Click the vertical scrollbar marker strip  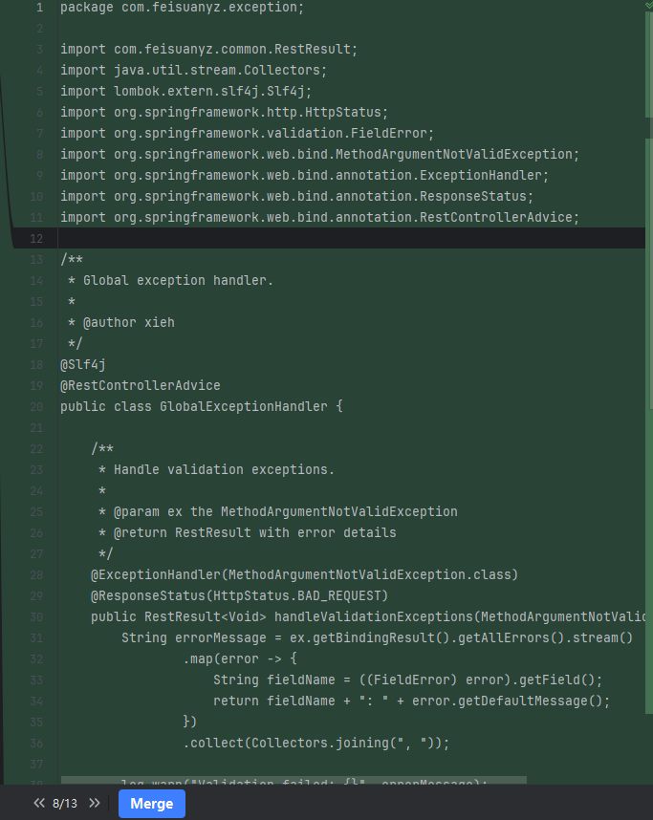point(648,287)
